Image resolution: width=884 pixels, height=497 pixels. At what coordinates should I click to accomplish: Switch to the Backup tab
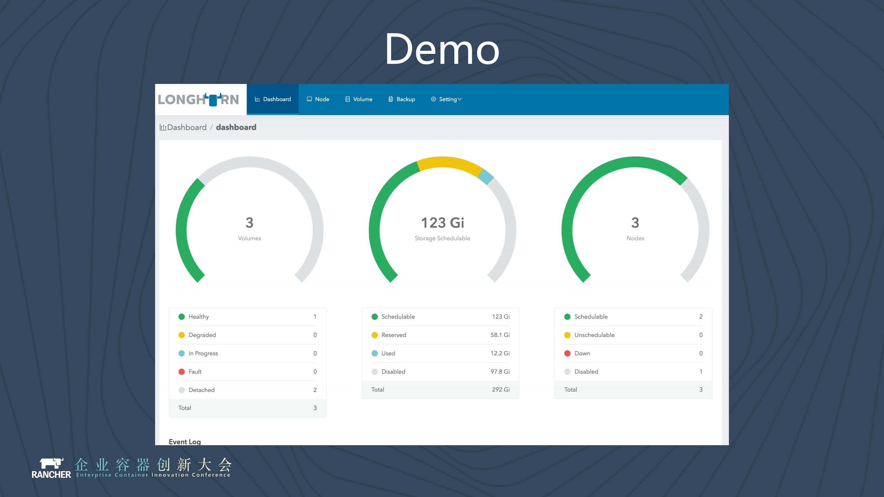coord(406,99)
